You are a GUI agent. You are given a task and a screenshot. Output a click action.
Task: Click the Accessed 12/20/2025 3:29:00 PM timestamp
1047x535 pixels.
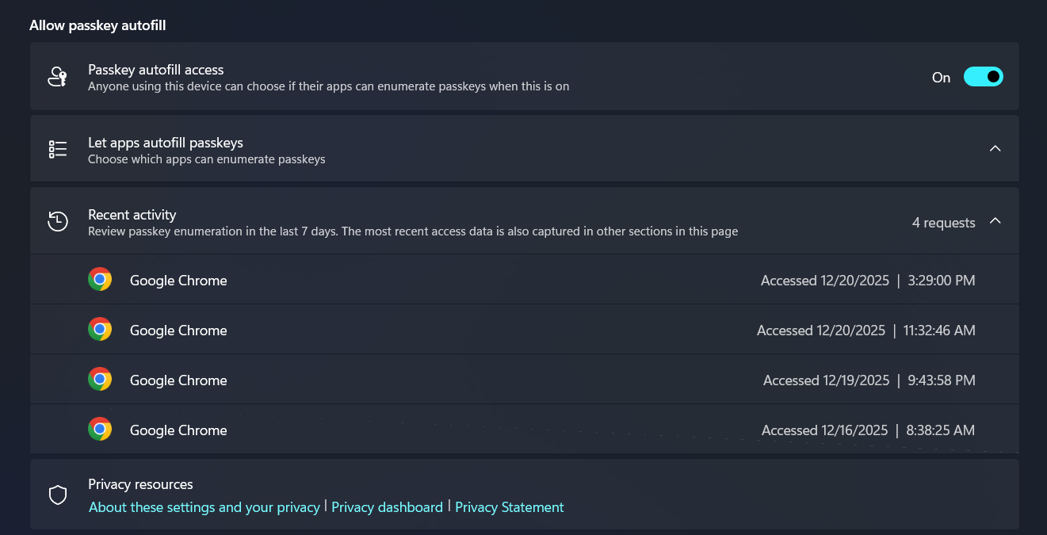pyautogui.click(x=868, y=281)
